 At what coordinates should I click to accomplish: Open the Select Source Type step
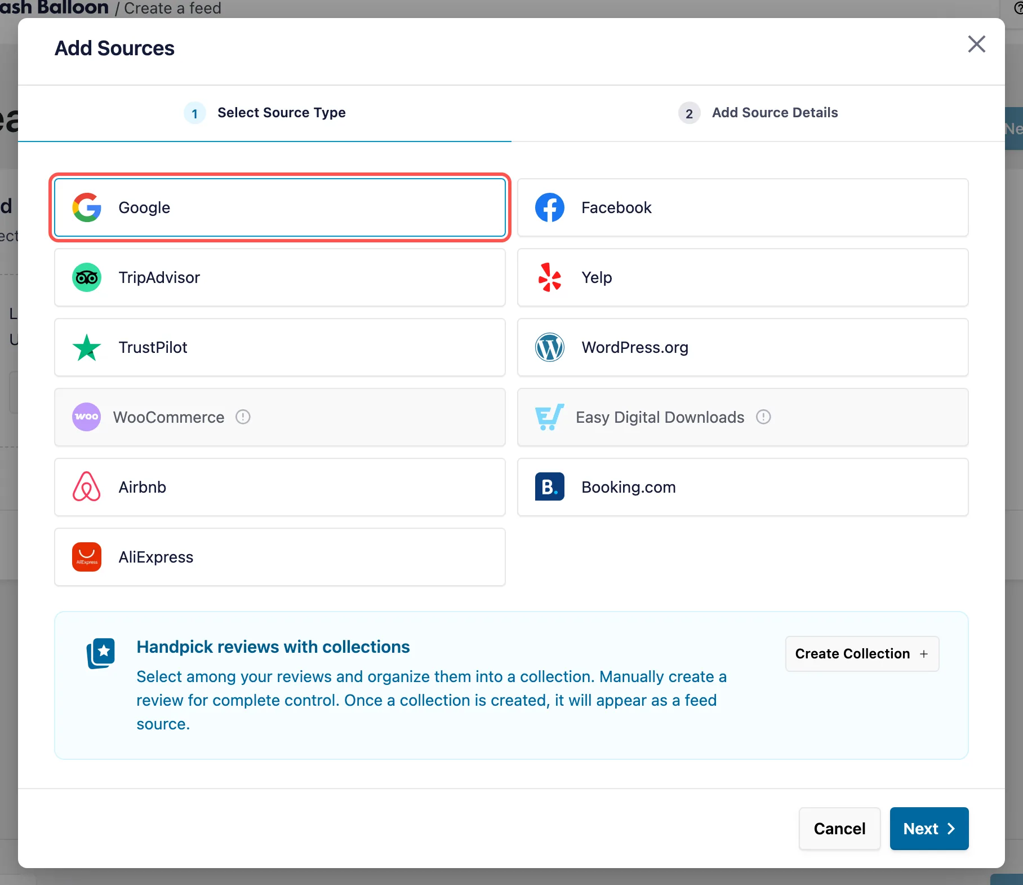(x=265, y=113)
